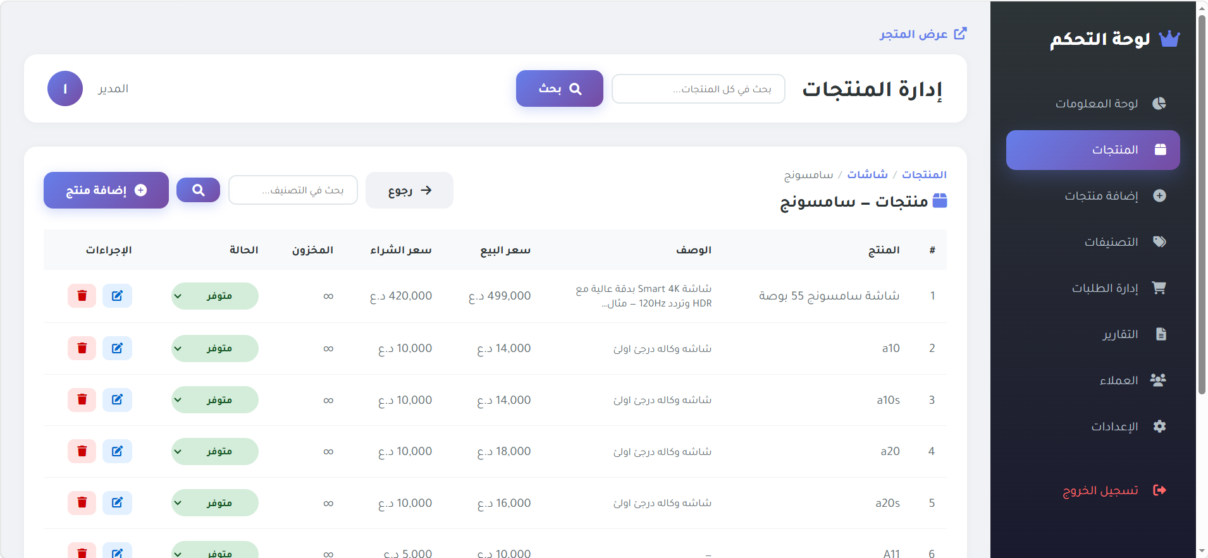Screen dimensions: 1208x558
Task: Open status dropdown for شاشة سامسونج 55 بوصة
Action: (x=215, y=296)
